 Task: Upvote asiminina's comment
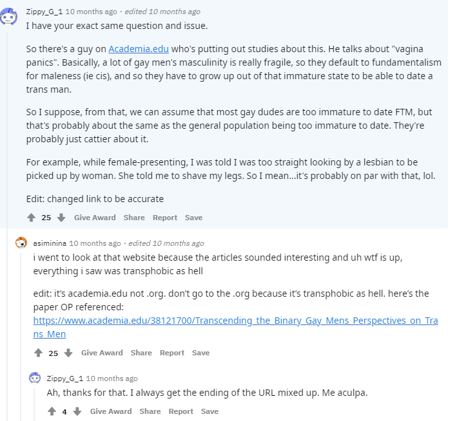tap(38, 353)
